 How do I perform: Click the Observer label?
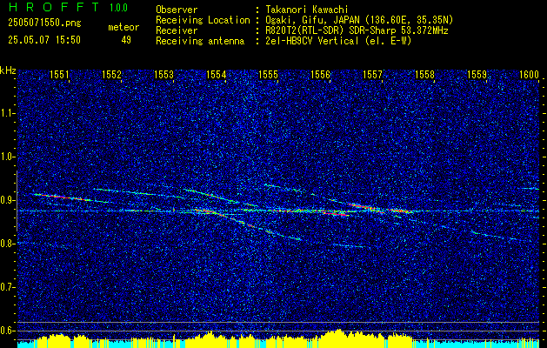point(177,10)
